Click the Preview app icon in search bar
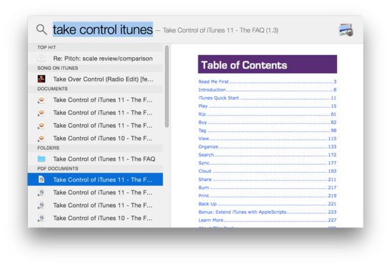The width and height of the screenshot is (391, 267). coord(346,30)
